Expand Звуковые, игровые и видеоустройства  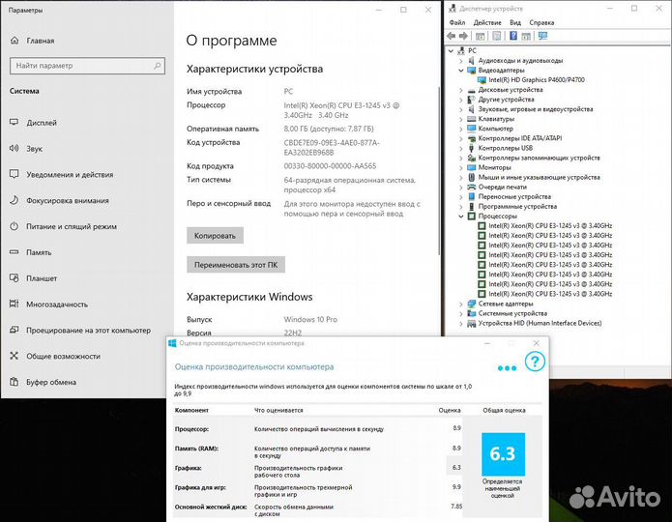point(461,109)
